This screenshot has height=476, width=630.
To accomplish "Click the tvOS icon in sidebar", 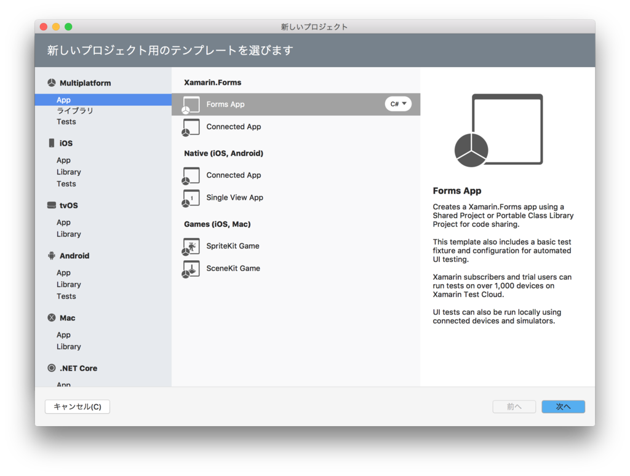I will tap(52, 205).
